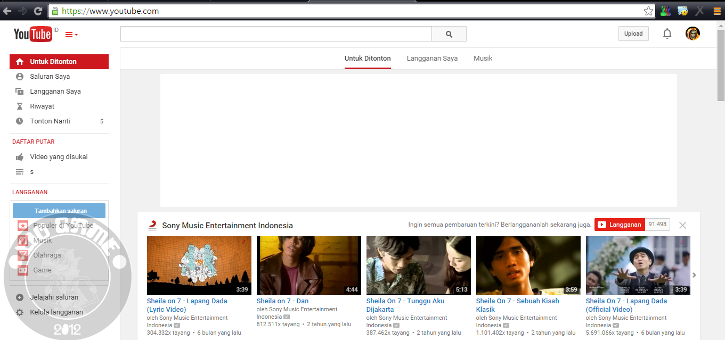Screen dimensions: 725x340
Task: Open the Jelajahi saluran link
Action: click(53, 297)
